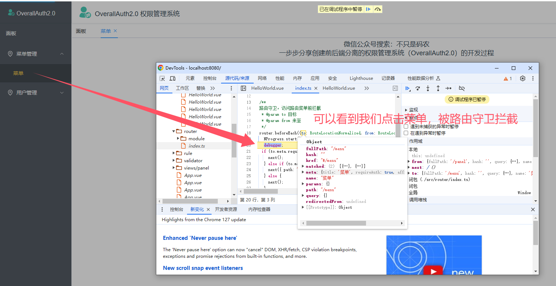Open 'Enhanced Never pause here' link
This screenshot has width=556, height=286.
coord(200,238)
